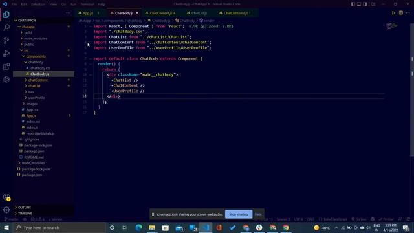Expand the chatContent folder

[x=38, y=80]
